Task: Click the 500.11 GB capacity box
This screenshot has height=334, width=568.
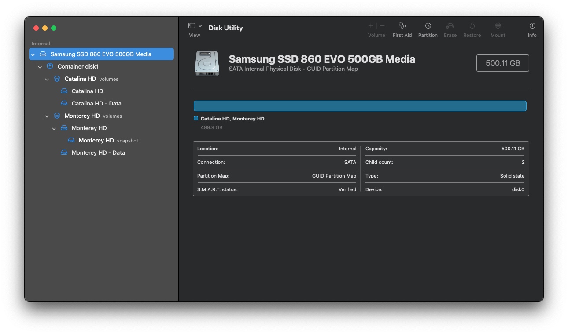Action: click(x=503, y=63)
